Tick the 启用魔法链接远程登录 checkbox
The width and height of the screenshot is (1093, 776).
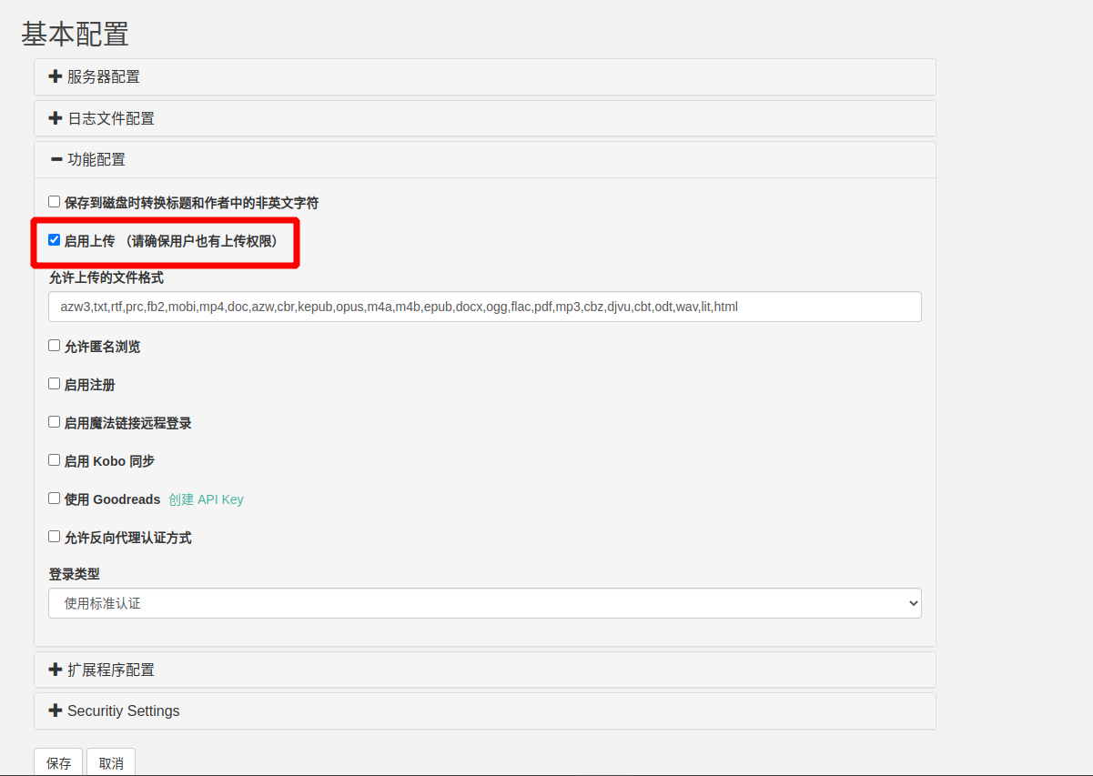tap(55, 422)
